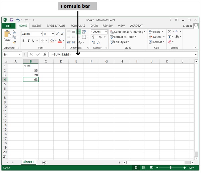The height and width of the screenshot is (173, 201).
Task: Click the Insert Function fx icon
Action: [x=45, y=54]
